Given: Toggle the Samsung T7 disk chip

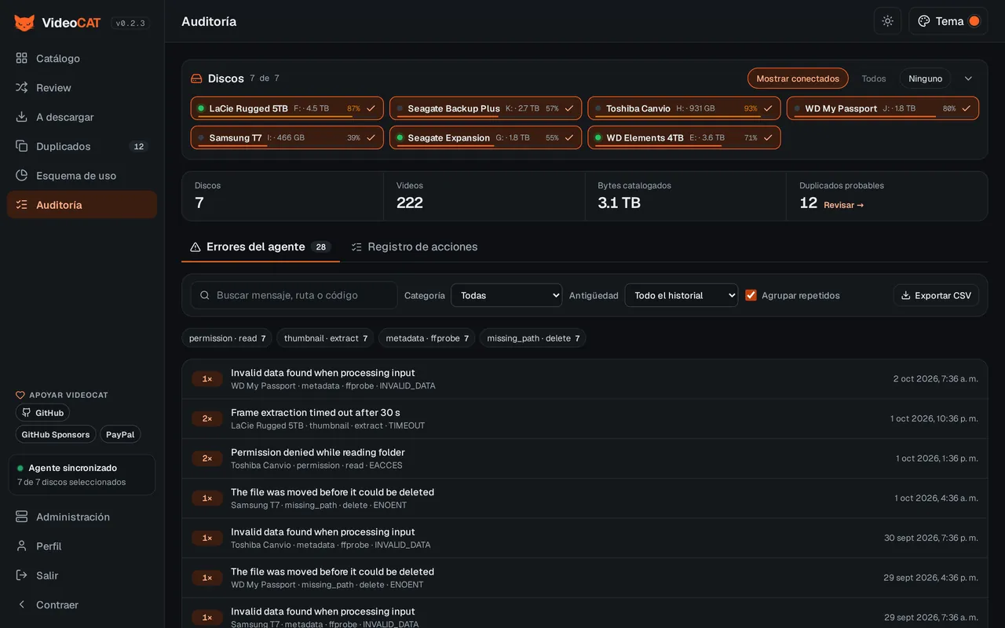Looking at the screenshot, I should [287, 137].
